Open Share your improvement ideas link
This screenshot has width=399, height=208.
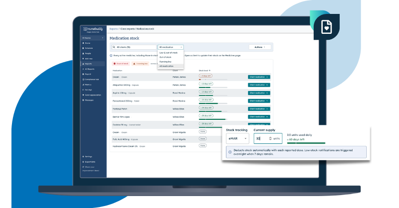[91, 169]
